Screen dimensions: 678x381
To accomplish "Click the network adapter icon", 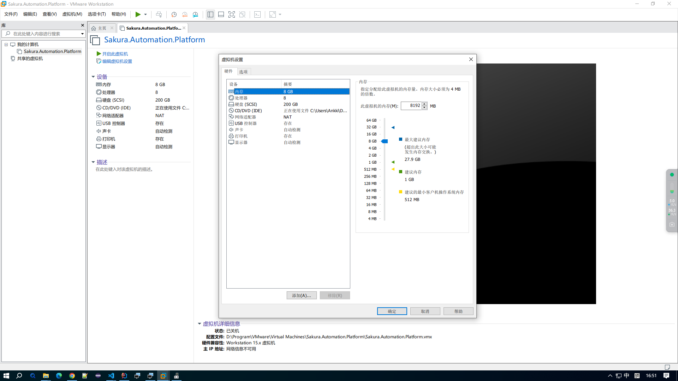I will [x=231, y=117].
